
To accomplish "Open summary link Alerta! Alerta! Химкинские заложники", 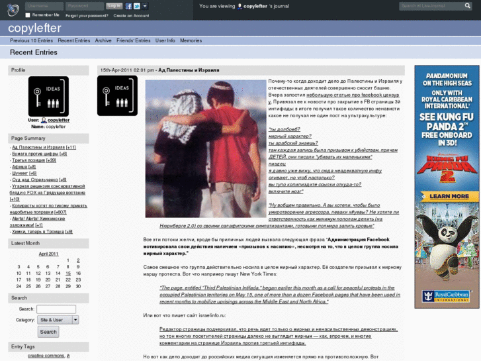I will click(x=37, y=222).
